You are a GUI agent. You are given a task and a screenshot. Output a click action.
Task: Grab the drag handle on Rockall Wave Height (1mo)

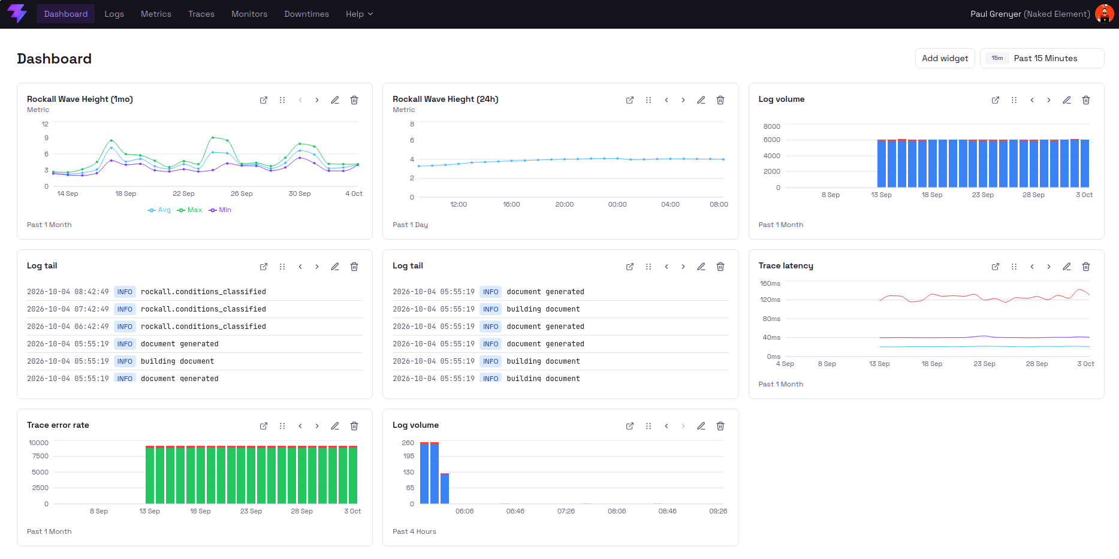282,100
